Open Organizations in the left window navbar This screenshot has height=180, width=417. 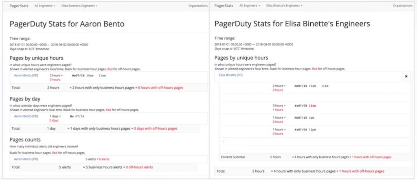click(198, 6)
